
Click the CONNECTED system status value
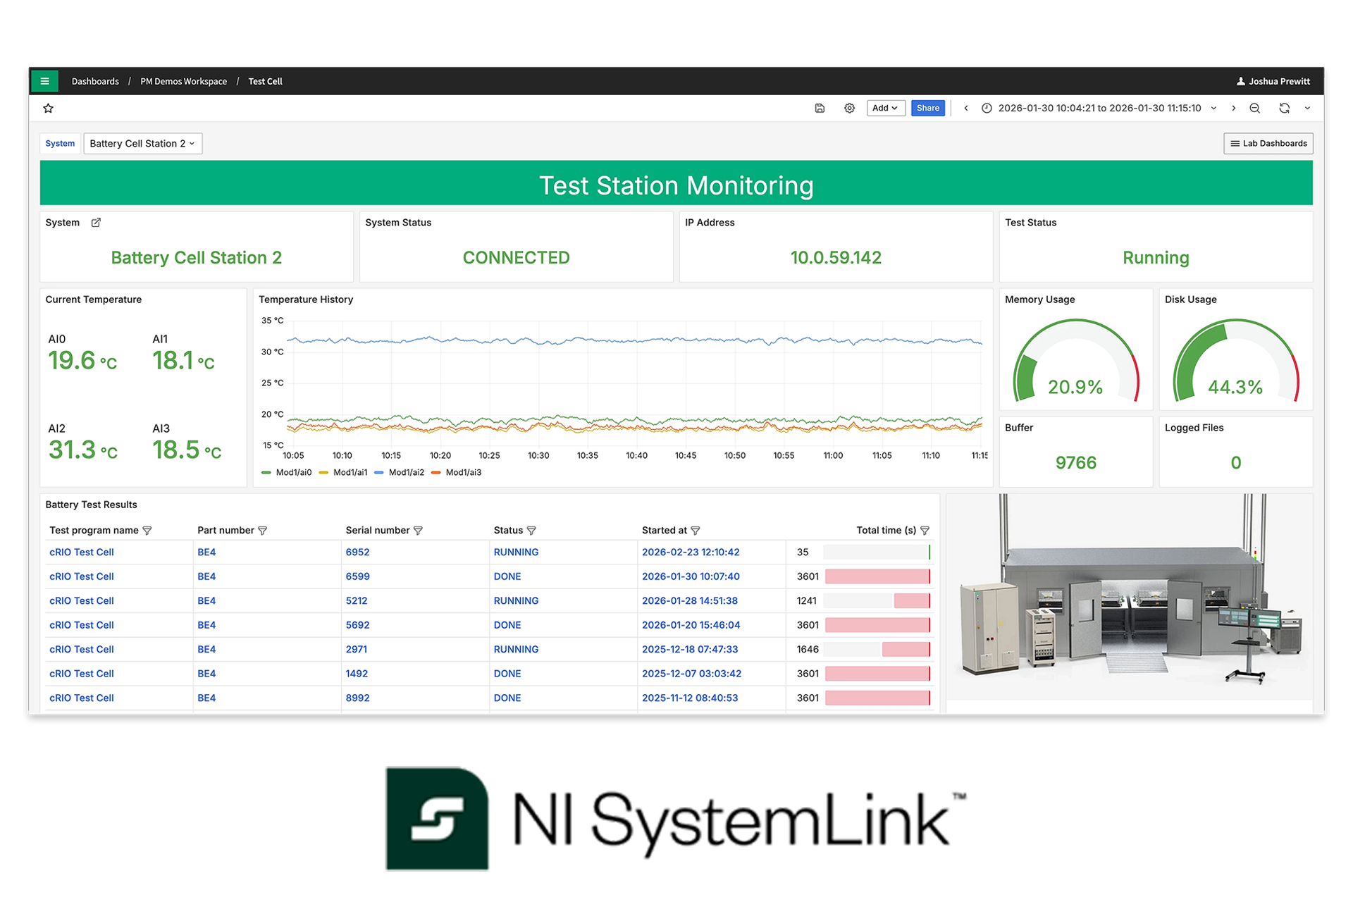516,258
